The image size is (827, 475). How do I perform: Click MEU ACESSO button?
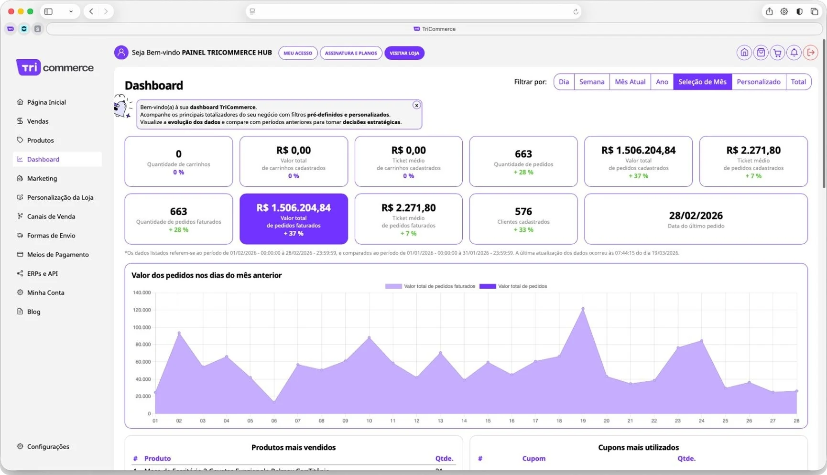298,53
